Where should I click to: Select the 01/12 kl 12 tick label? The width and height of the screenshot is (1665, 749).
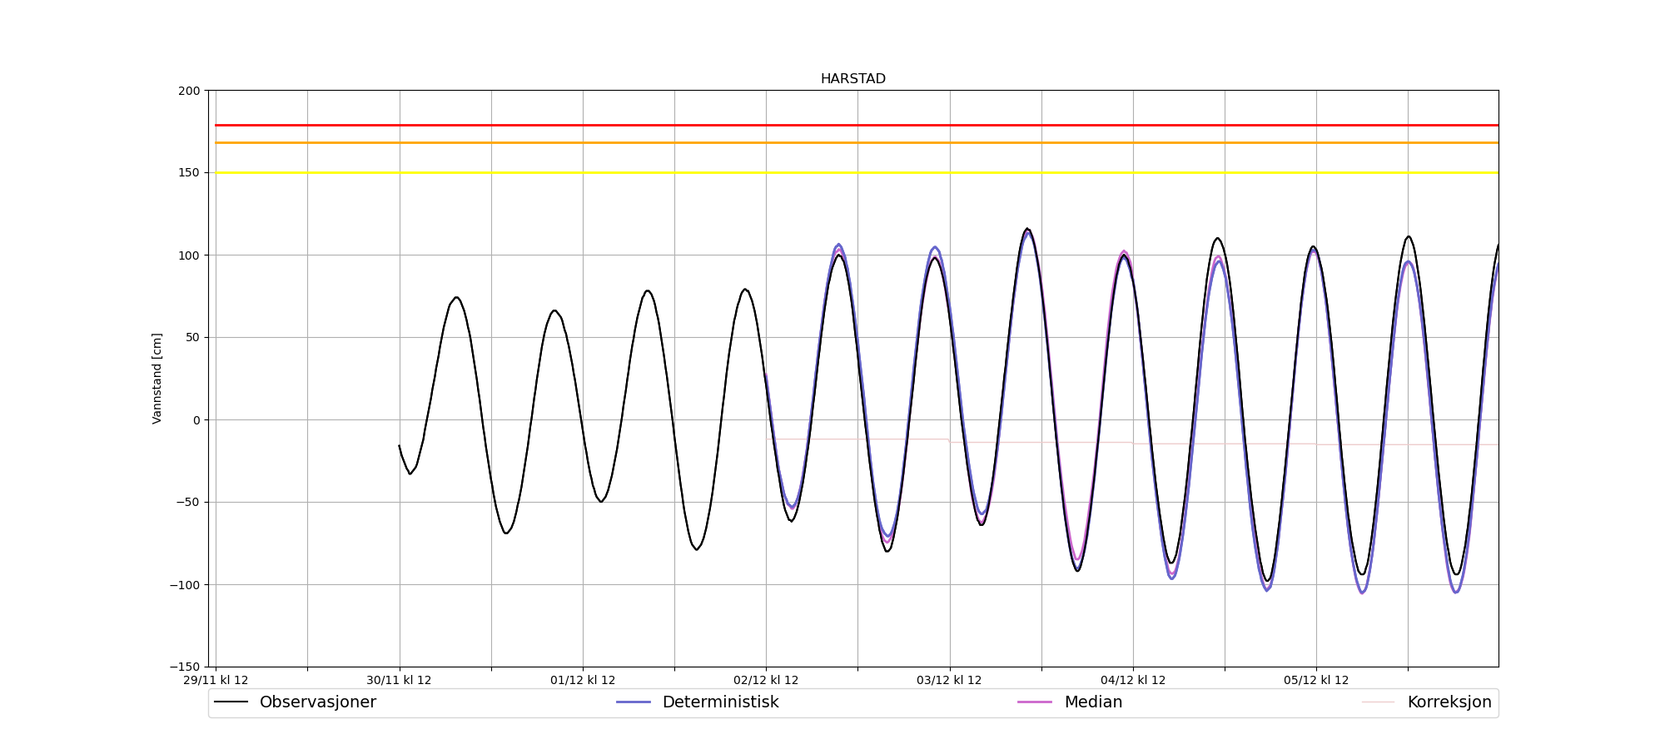[x=583, y=681]
